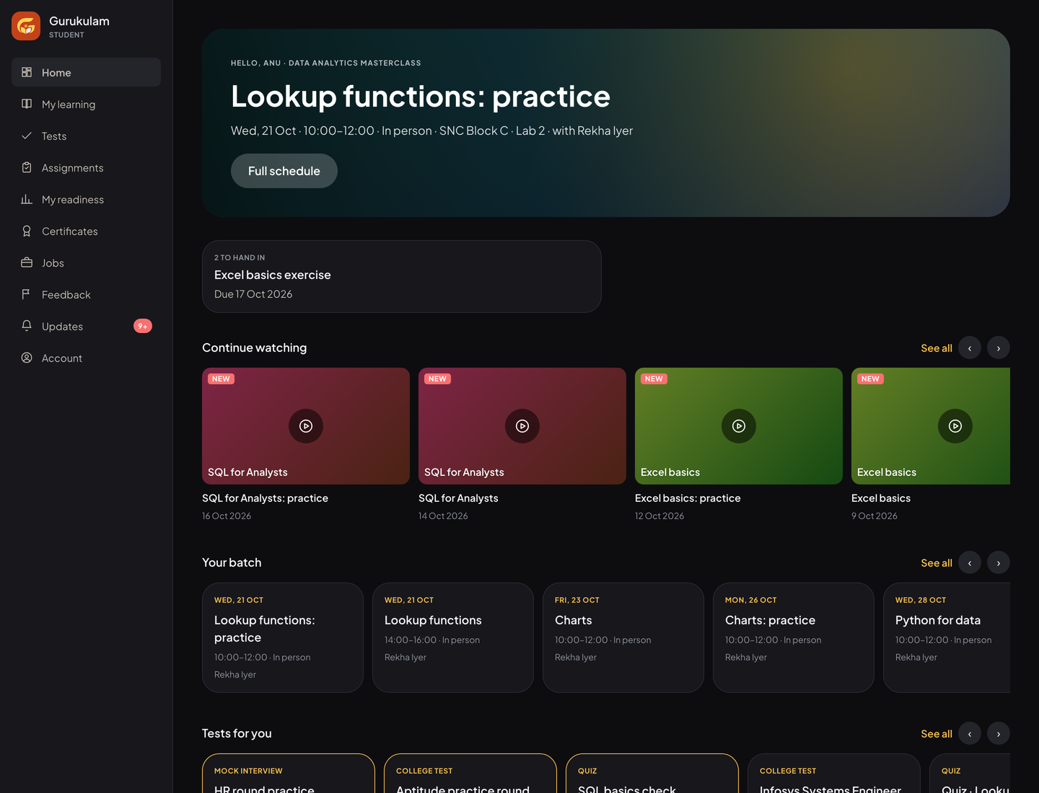1039x793 pixels.
Task: Go to next Continue watching items
Action: [x=999, y=348]
